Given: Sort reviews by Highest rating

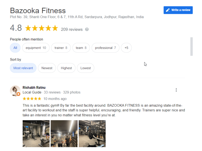Looking at the screenshot, I should 66,68.
